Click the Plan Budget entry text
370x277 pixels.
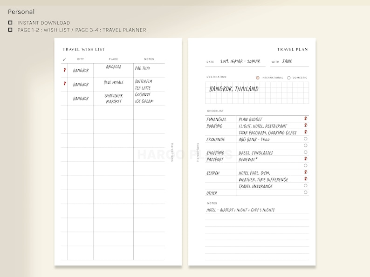[x=250, y=119]
